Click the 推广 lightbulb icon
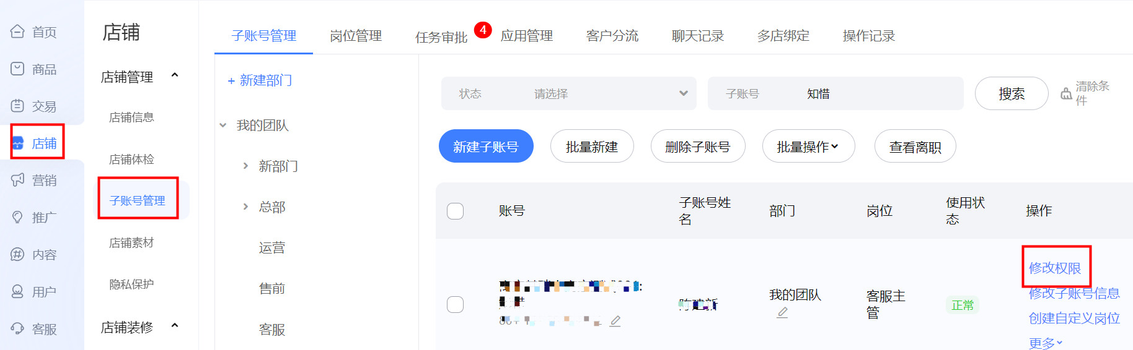The height and width of the screenshot is (350, 1133). point(17,217)
